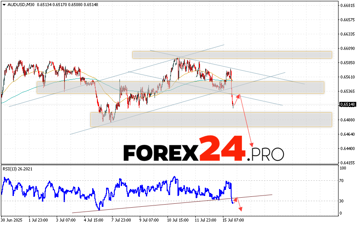Click the RSI 30 level label
This screenshot has height=225, width=358.
point(342,201)
